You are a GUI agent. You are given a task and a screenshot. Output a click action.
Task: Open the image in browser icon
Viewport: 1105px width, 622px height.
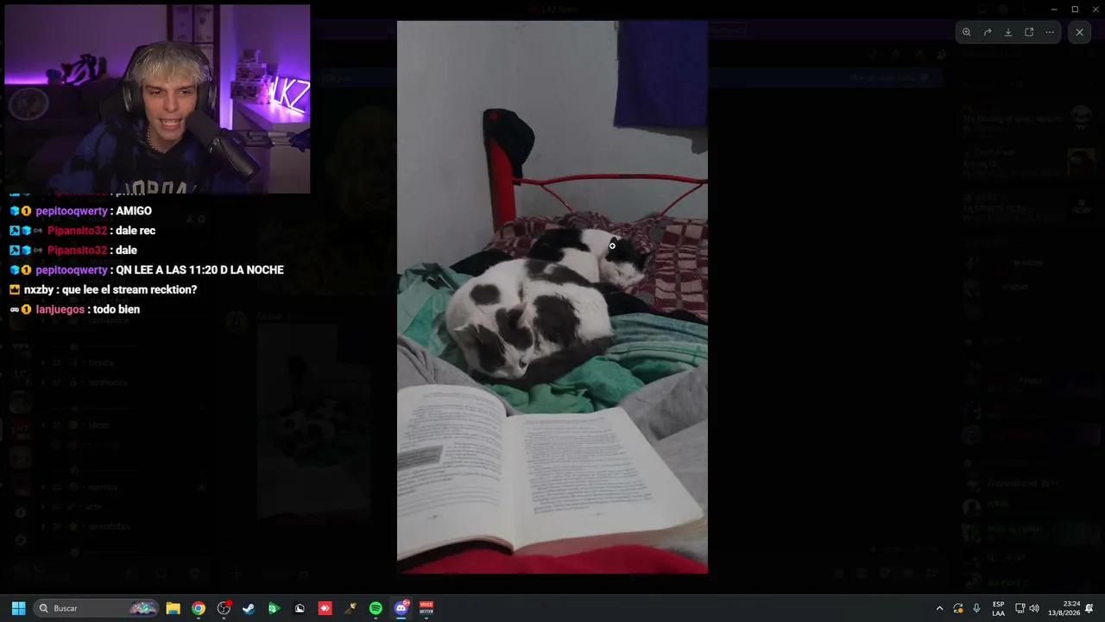pyautogui.click(x=1029, y=33)
